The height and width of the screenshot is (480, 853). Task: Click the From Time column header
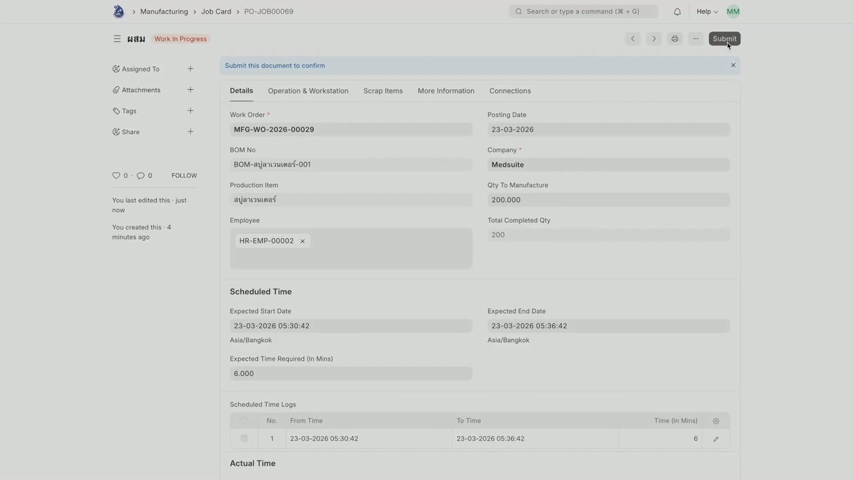(307, 421)
